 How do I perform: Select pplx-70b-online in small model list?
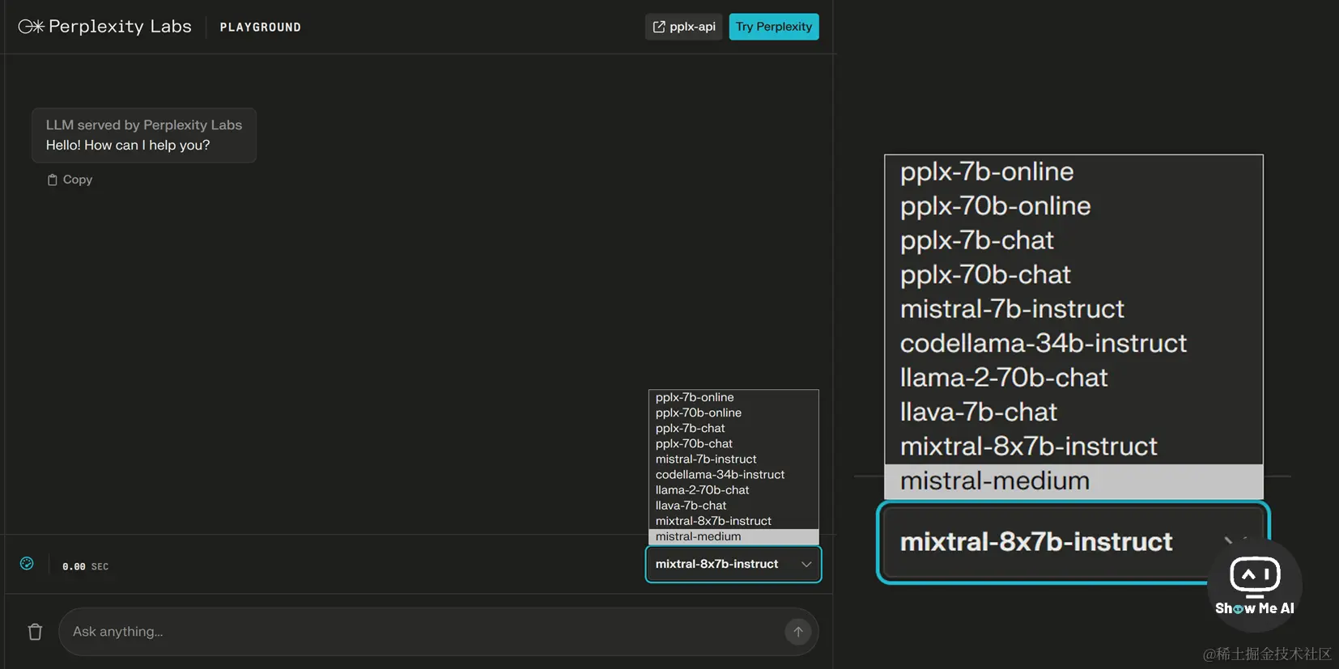point(733,413)
